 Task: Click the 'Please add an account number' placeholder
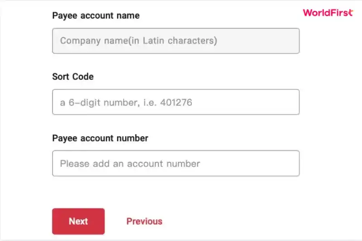[x=130, y=164]
